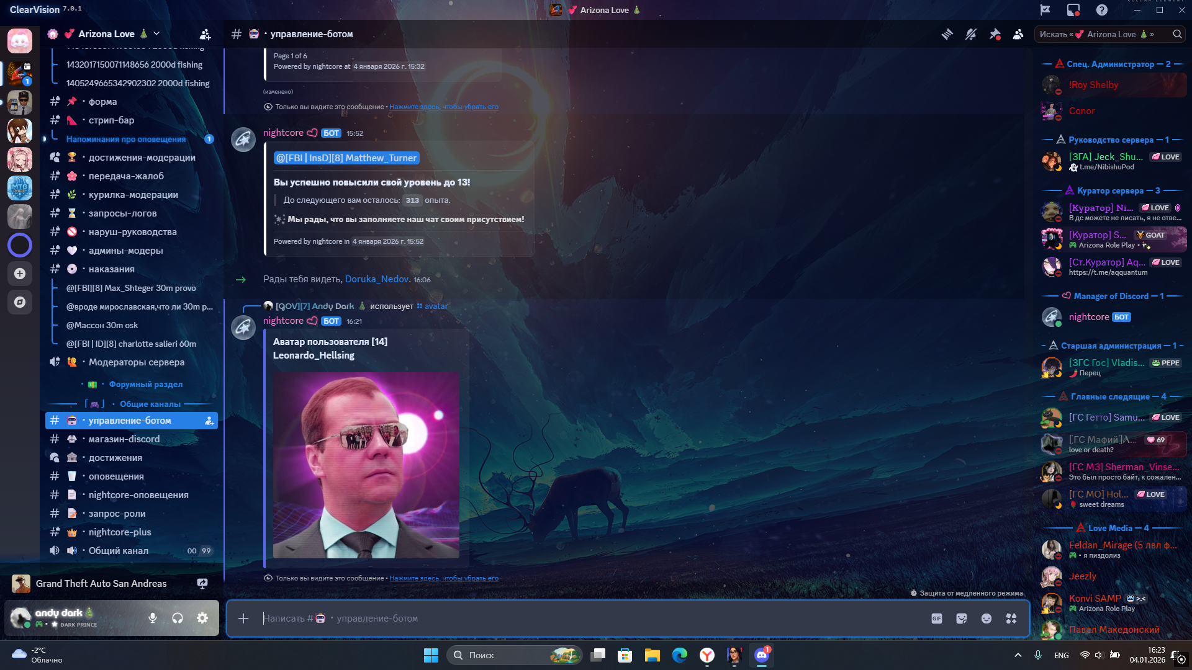Viewport: 1192px width, 670px height.
Task: Expand the Arizona Love server dropdown menu
Action: coord(156,33)
